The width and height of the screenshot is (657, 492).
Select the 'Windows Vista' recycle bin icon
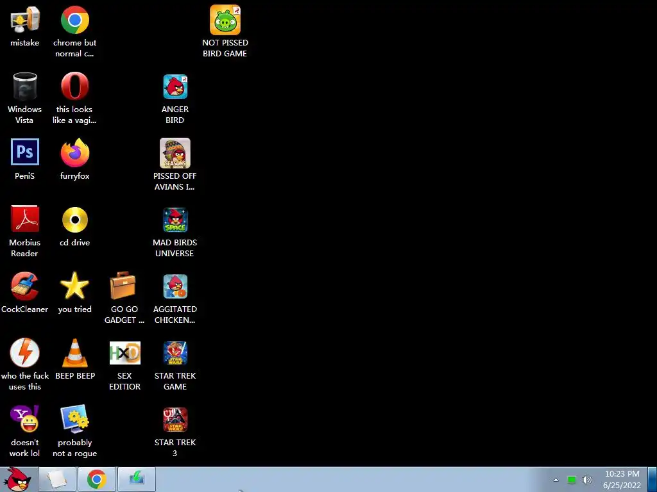(x=25, y=86)
